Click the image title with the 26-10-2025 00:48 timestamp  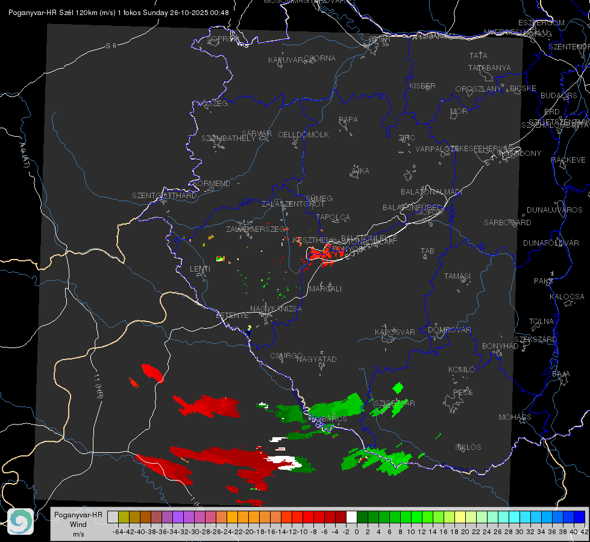point(119,13)
